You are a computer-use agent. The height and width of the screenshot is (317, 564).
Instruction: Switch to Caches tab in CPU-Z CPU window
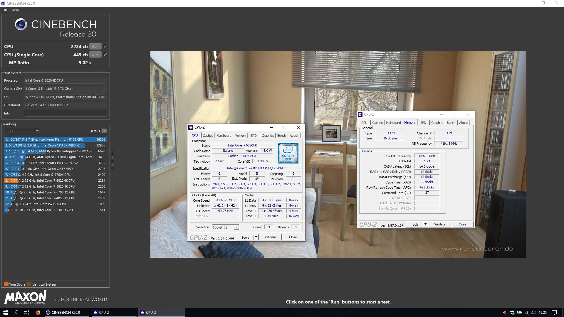[x=208, y=136]
